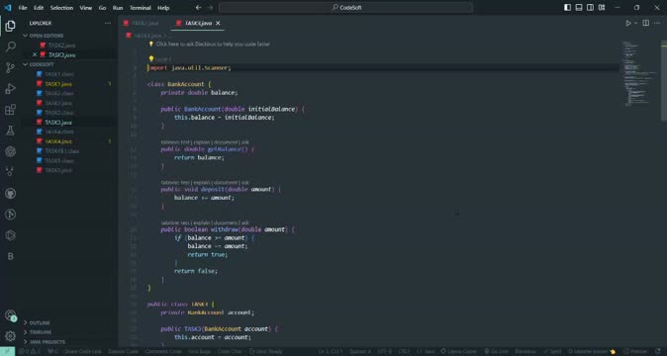Open the GitHub icon in activity bar
Image resolution: width=667 pixels, height=356 pixels.
click(x=10, y=194)
